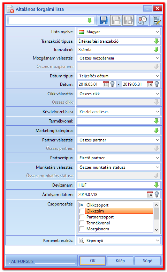Open calendar picker for start date 2019.05.01
The height and width of the screenshot is (272, 167).
tap(106, 84)
